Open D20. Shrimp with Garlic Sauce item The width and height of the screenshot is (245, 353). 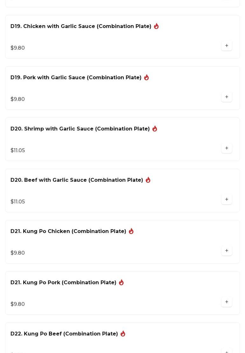80,129
